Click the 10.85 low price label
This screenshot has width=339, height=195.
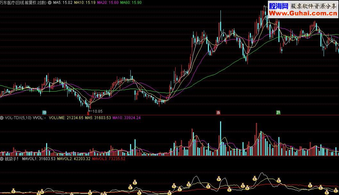pos(97,111)
